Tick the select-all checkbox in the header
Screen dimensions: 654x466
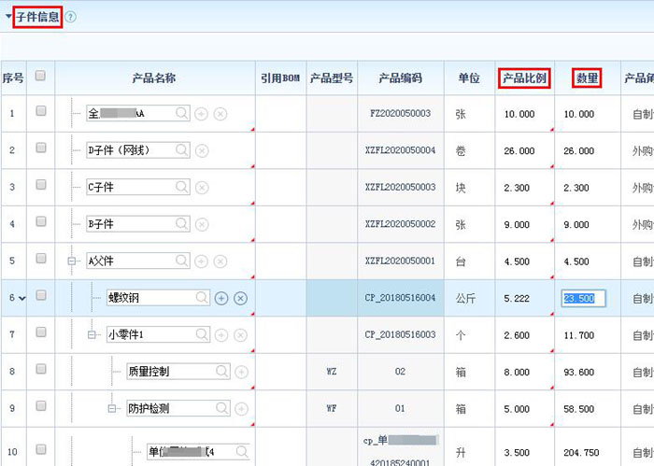click(x=40, y=77)
